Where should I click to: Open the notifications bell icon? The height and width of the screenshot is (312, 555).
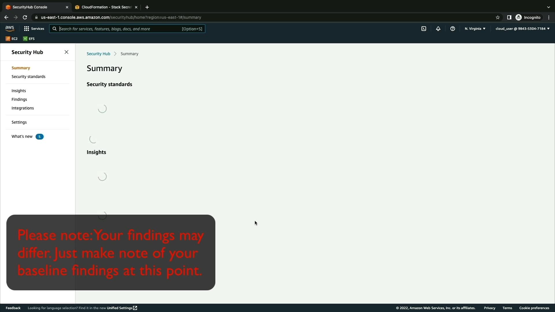tap(438, 29)
